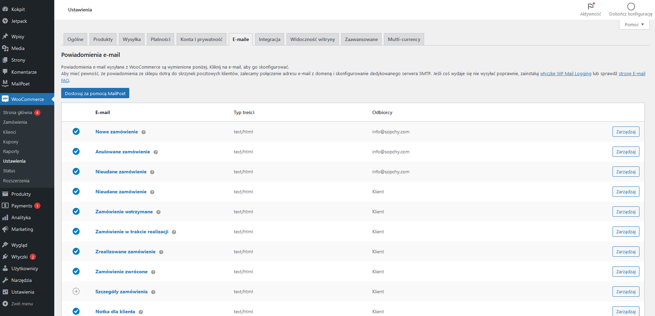Screen dimensions: 655x316
Task: Disable the Anulowane zamówienie email toggle
Action: click(76, 152)
